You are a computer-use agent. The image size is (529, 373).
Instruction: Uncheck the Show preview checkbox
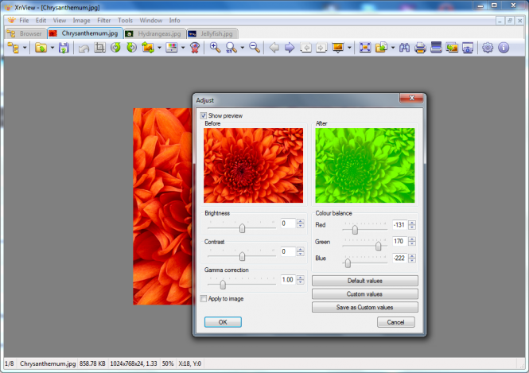pyautogui.click(x=204, y=115)
